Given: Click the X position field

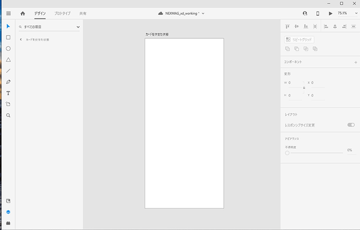Looking at the screenshot, I should coord(318,83).
